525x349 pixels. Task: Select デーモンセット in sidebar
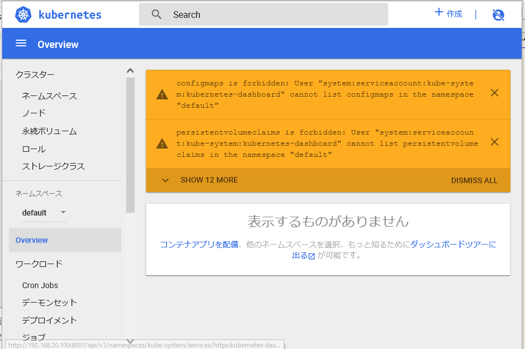(50, 303)
